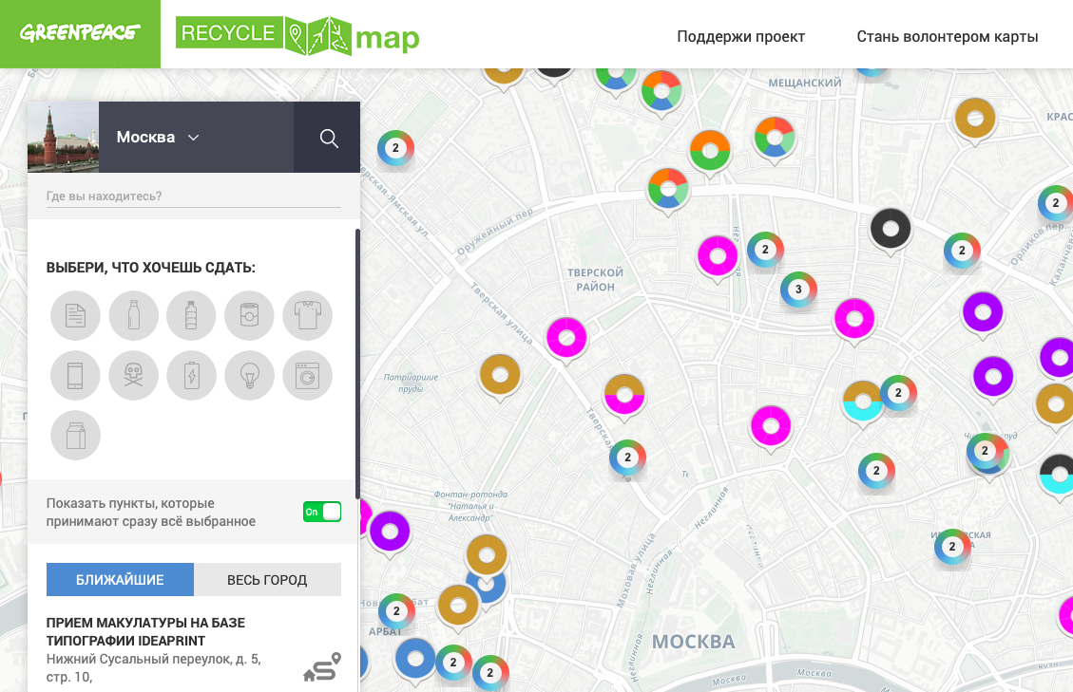Click the cluster marker labeled 3
Viewport: 1073px width, 692px height.
click(798, 290)
